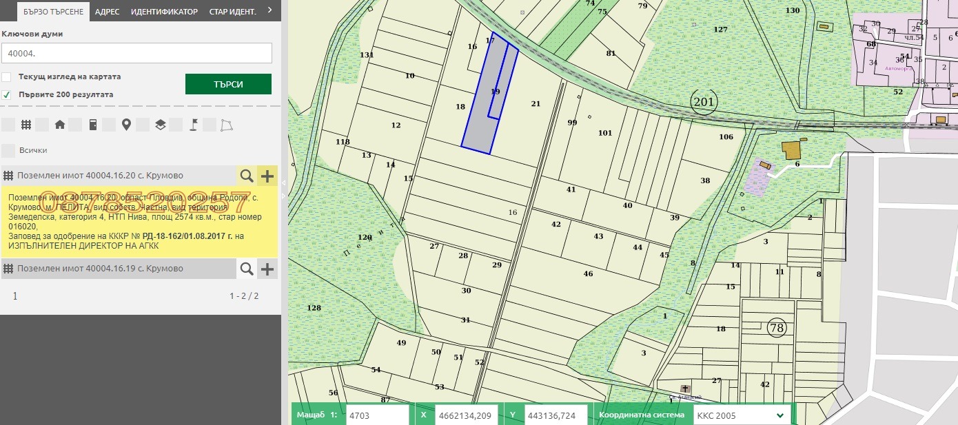Image resolution: width=958 pixels, height=425 pixels.
Task: Expand parcel 40004.16.19 details with plus icon
Action: coord(267,269)
